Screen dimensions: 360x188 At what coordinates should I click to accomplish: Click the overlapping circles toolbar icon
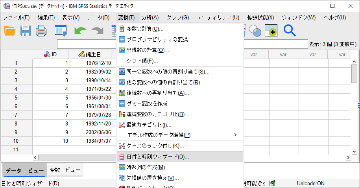point(255,31)
